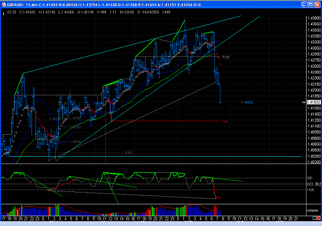Click the "volume" pane label
The height and width of the screenshot is (226, 322).
pos(312,211)
